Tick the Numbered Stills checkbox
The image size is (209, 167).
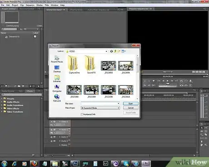click(82, 114)
